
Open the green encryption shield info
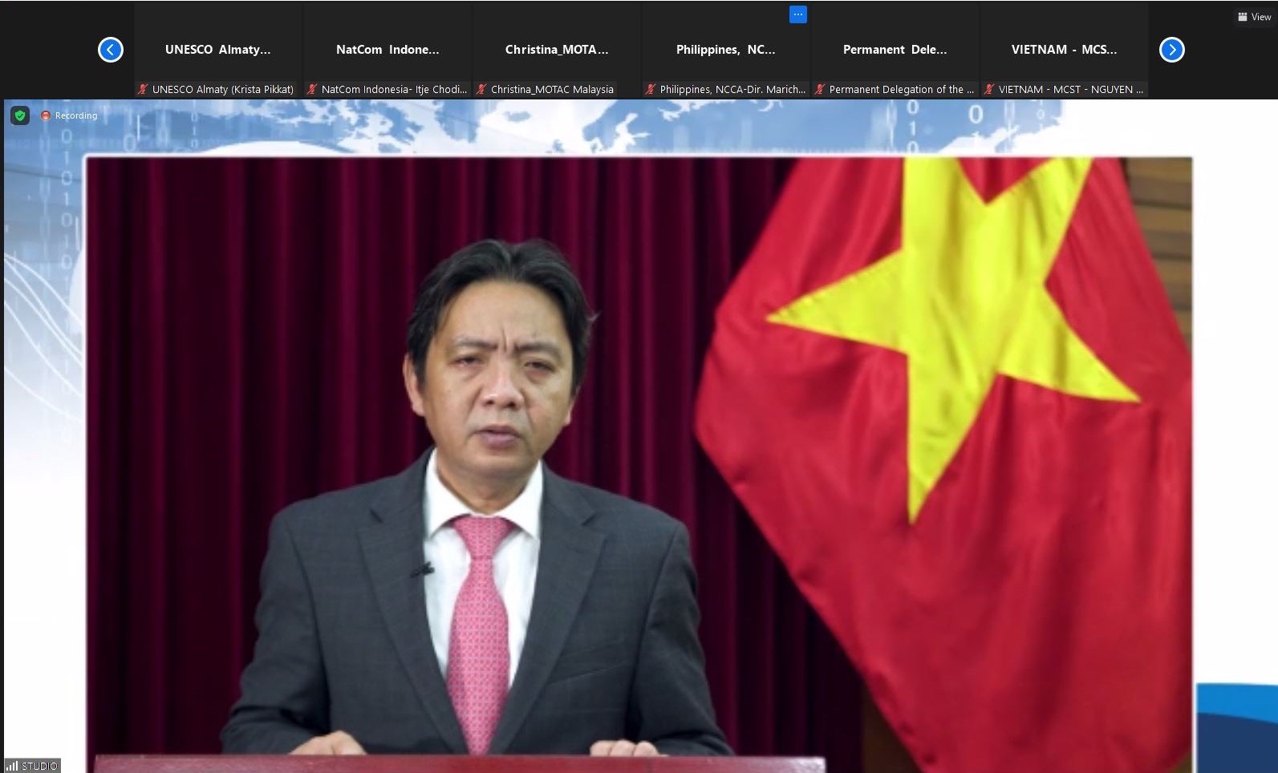coord(20,115)
